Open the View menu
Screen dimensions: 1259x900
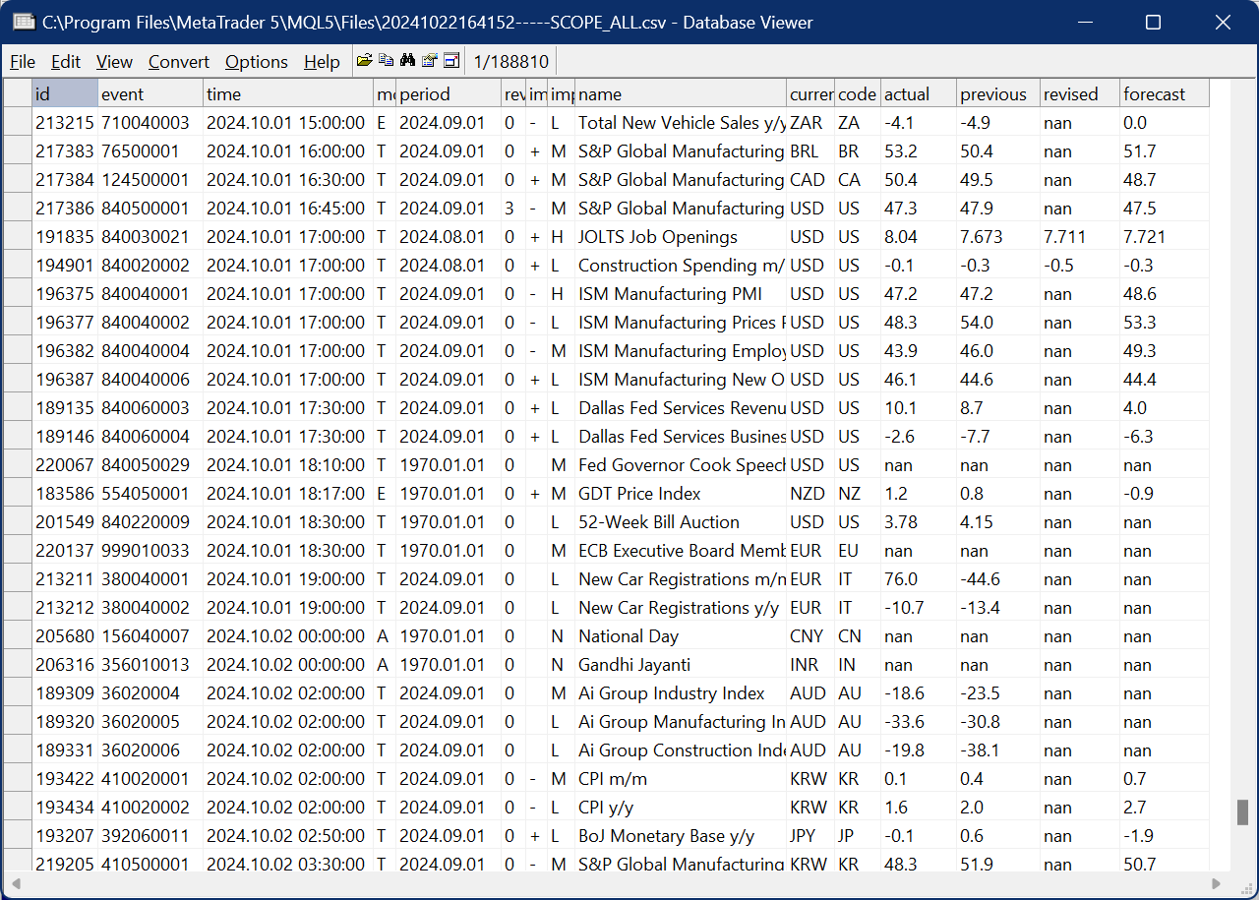coord(113,61)
